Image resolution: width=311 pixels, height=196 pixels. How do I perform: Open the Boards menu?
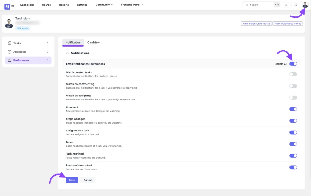click(x=46, y=5)
